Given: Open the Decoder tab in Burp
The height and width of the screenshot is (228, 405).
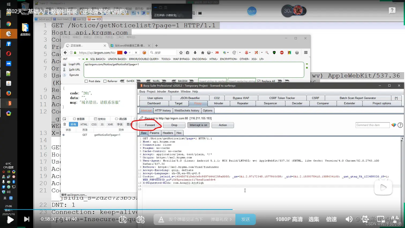Looking at the screenshot, I should (x=297, y=103).
